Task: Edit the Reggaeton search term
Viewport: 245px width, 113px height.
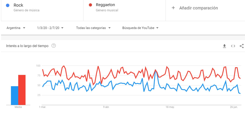Action: (x=105, y=5)
